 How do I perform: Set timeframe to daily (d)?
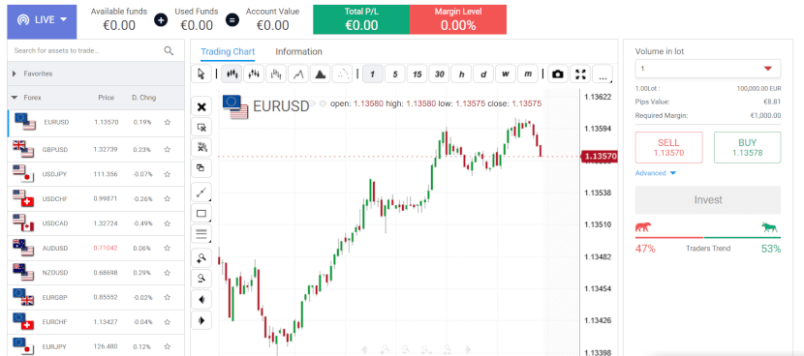pos(483,74)
